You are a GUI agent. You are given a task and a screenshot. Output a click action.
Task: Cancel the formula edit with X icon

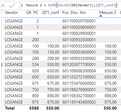pyautogui.click(x=2, y=5)
